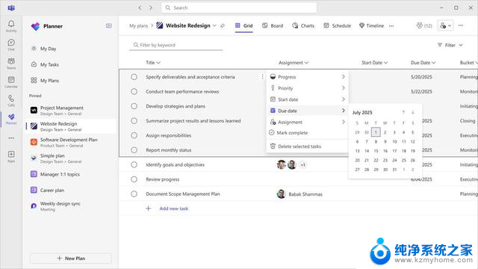Mark Specify deliverables task complete
This screenshot has height=269, width=478.
point(134,77)
